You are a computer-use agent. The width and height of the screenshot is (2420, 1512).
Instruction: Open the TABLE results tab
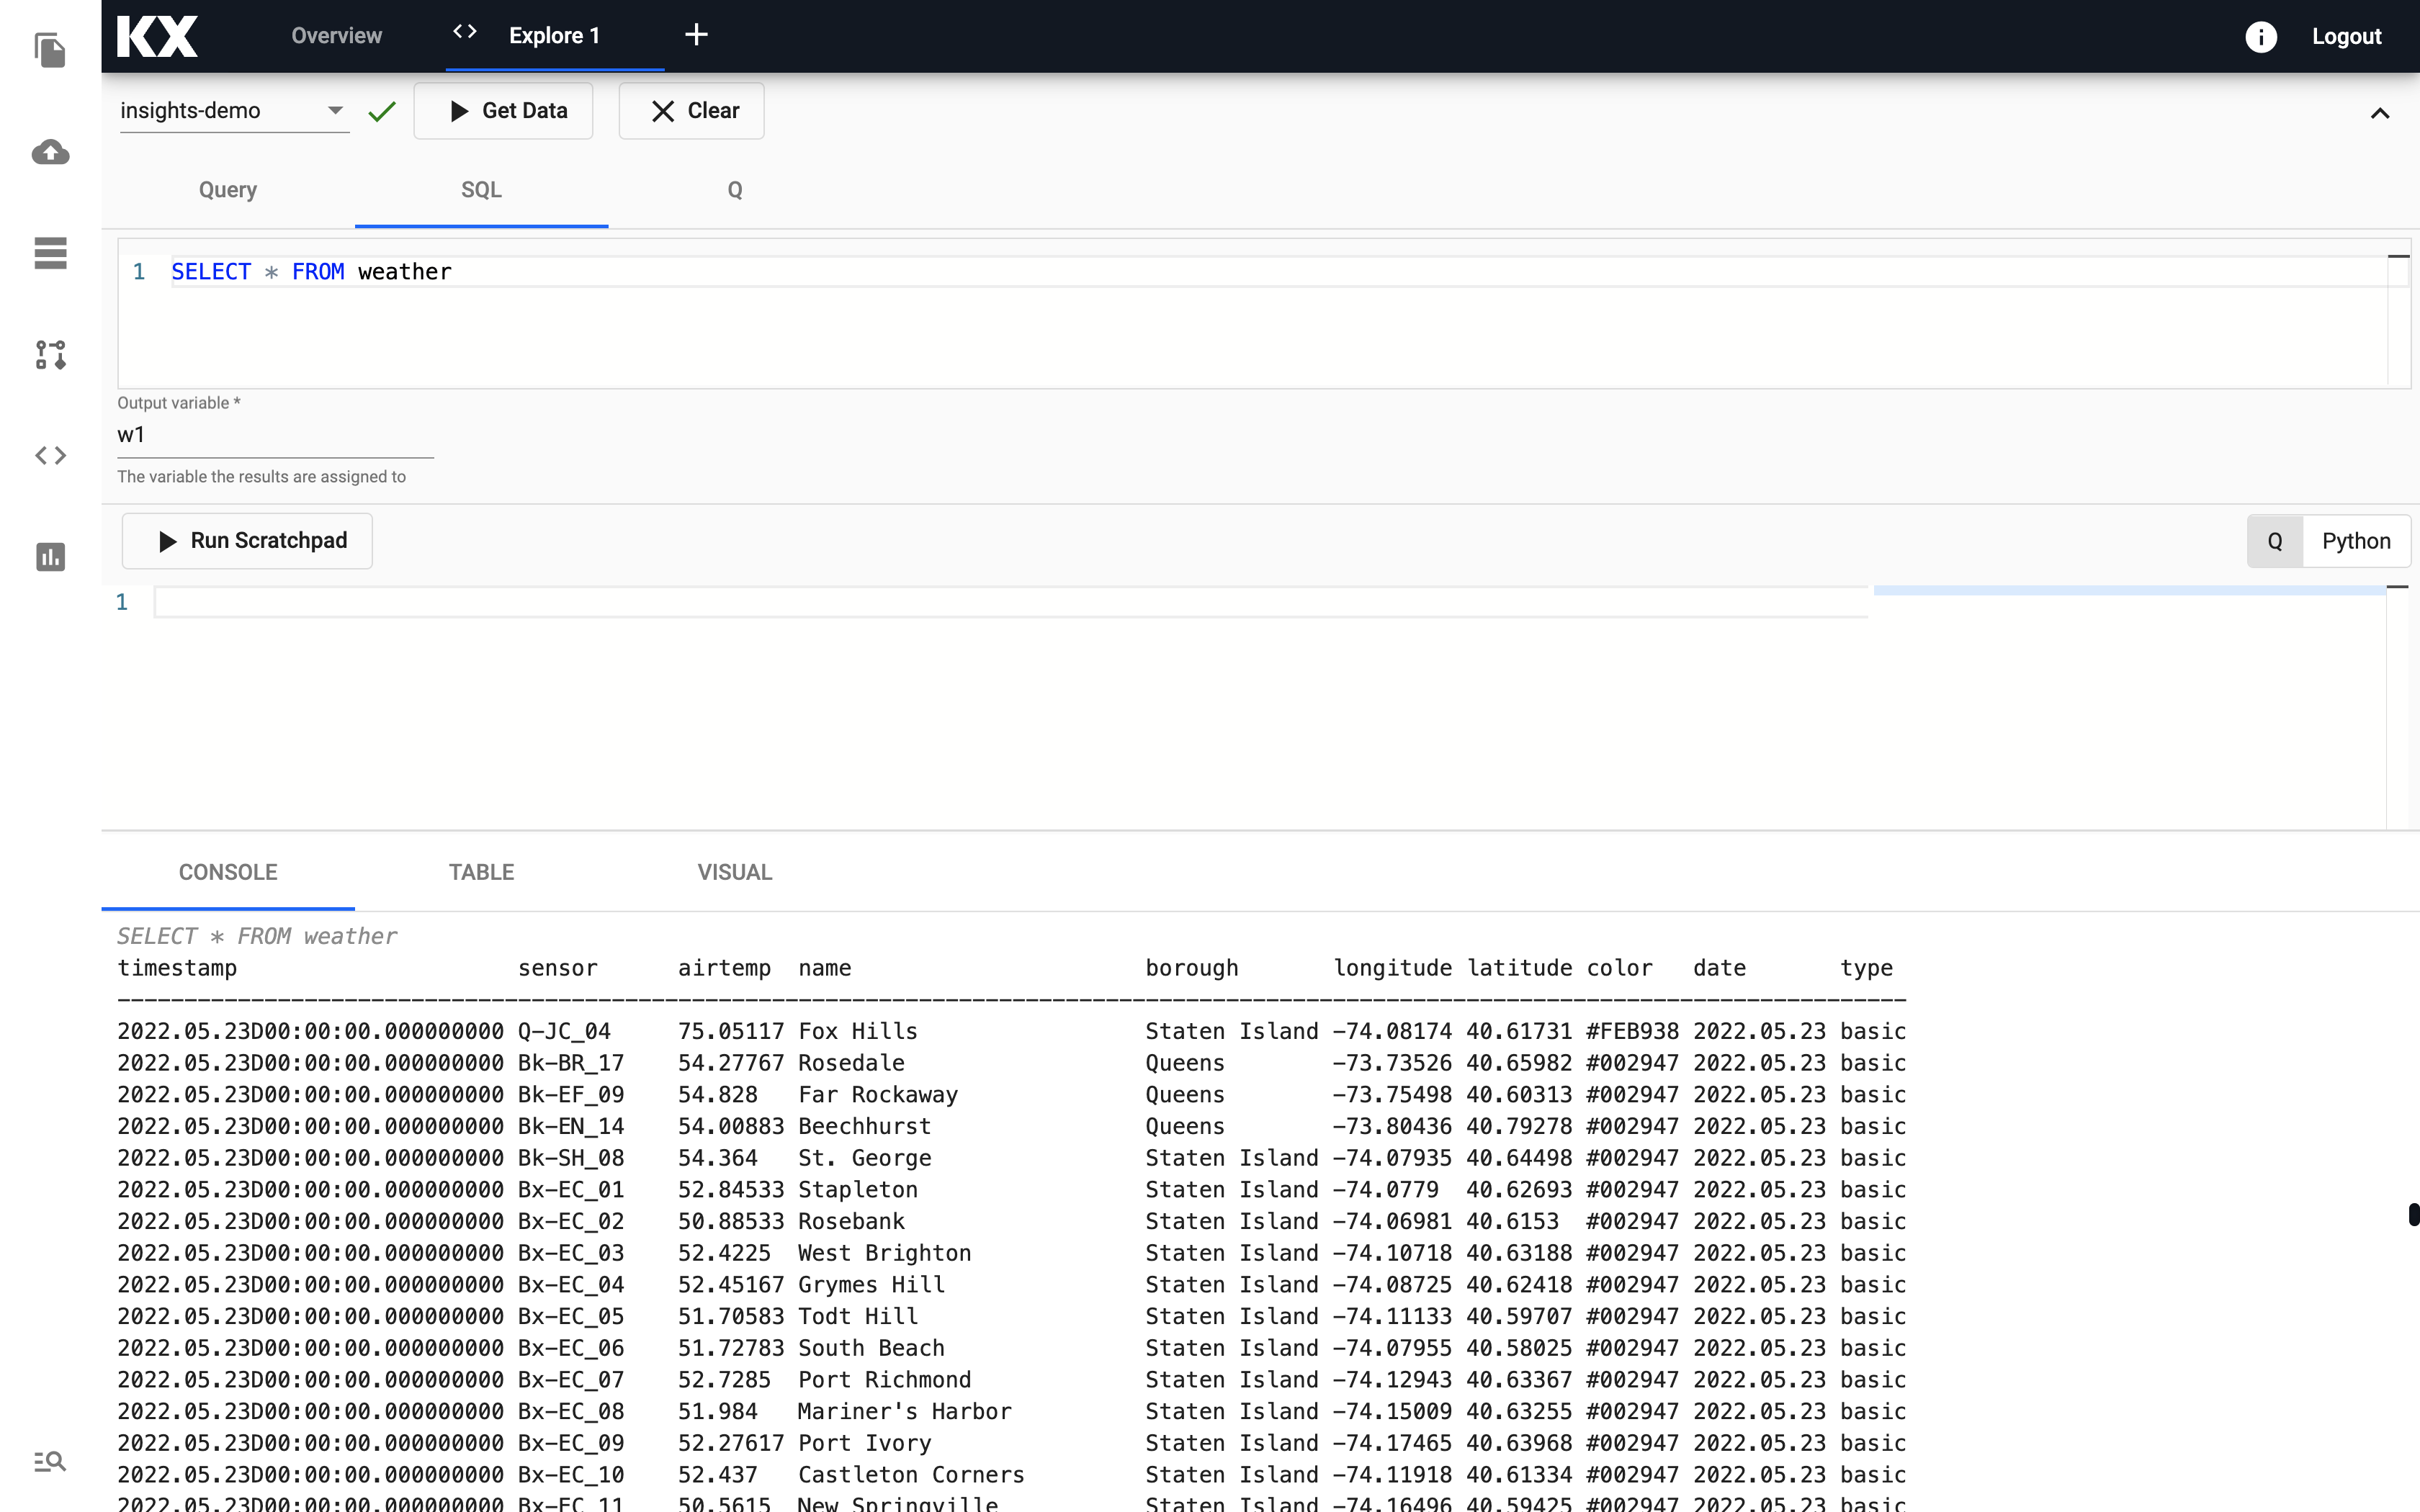coord(481,872)
